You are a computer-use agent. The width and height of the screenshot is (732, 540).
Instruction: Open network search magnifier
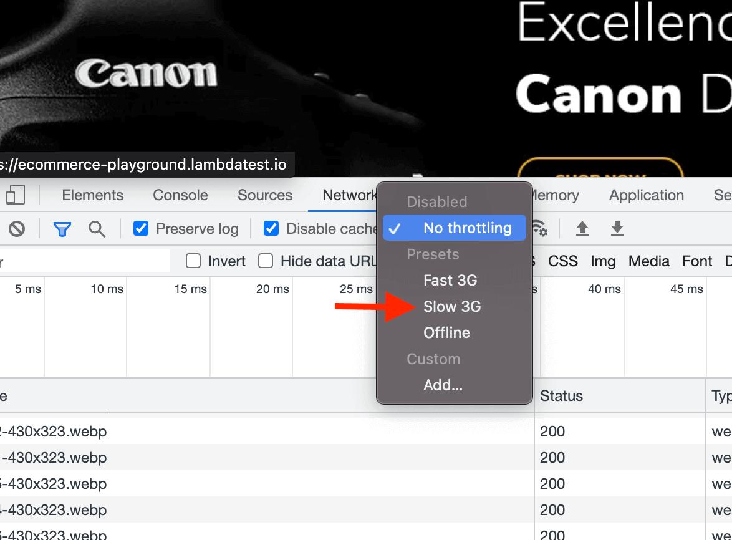tap(97, 229)
